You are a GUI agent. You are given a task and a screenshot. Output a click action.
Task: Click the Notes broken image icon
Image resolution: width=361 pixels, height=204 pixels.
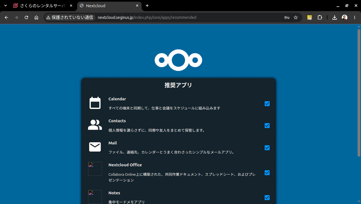pos(95,197)
